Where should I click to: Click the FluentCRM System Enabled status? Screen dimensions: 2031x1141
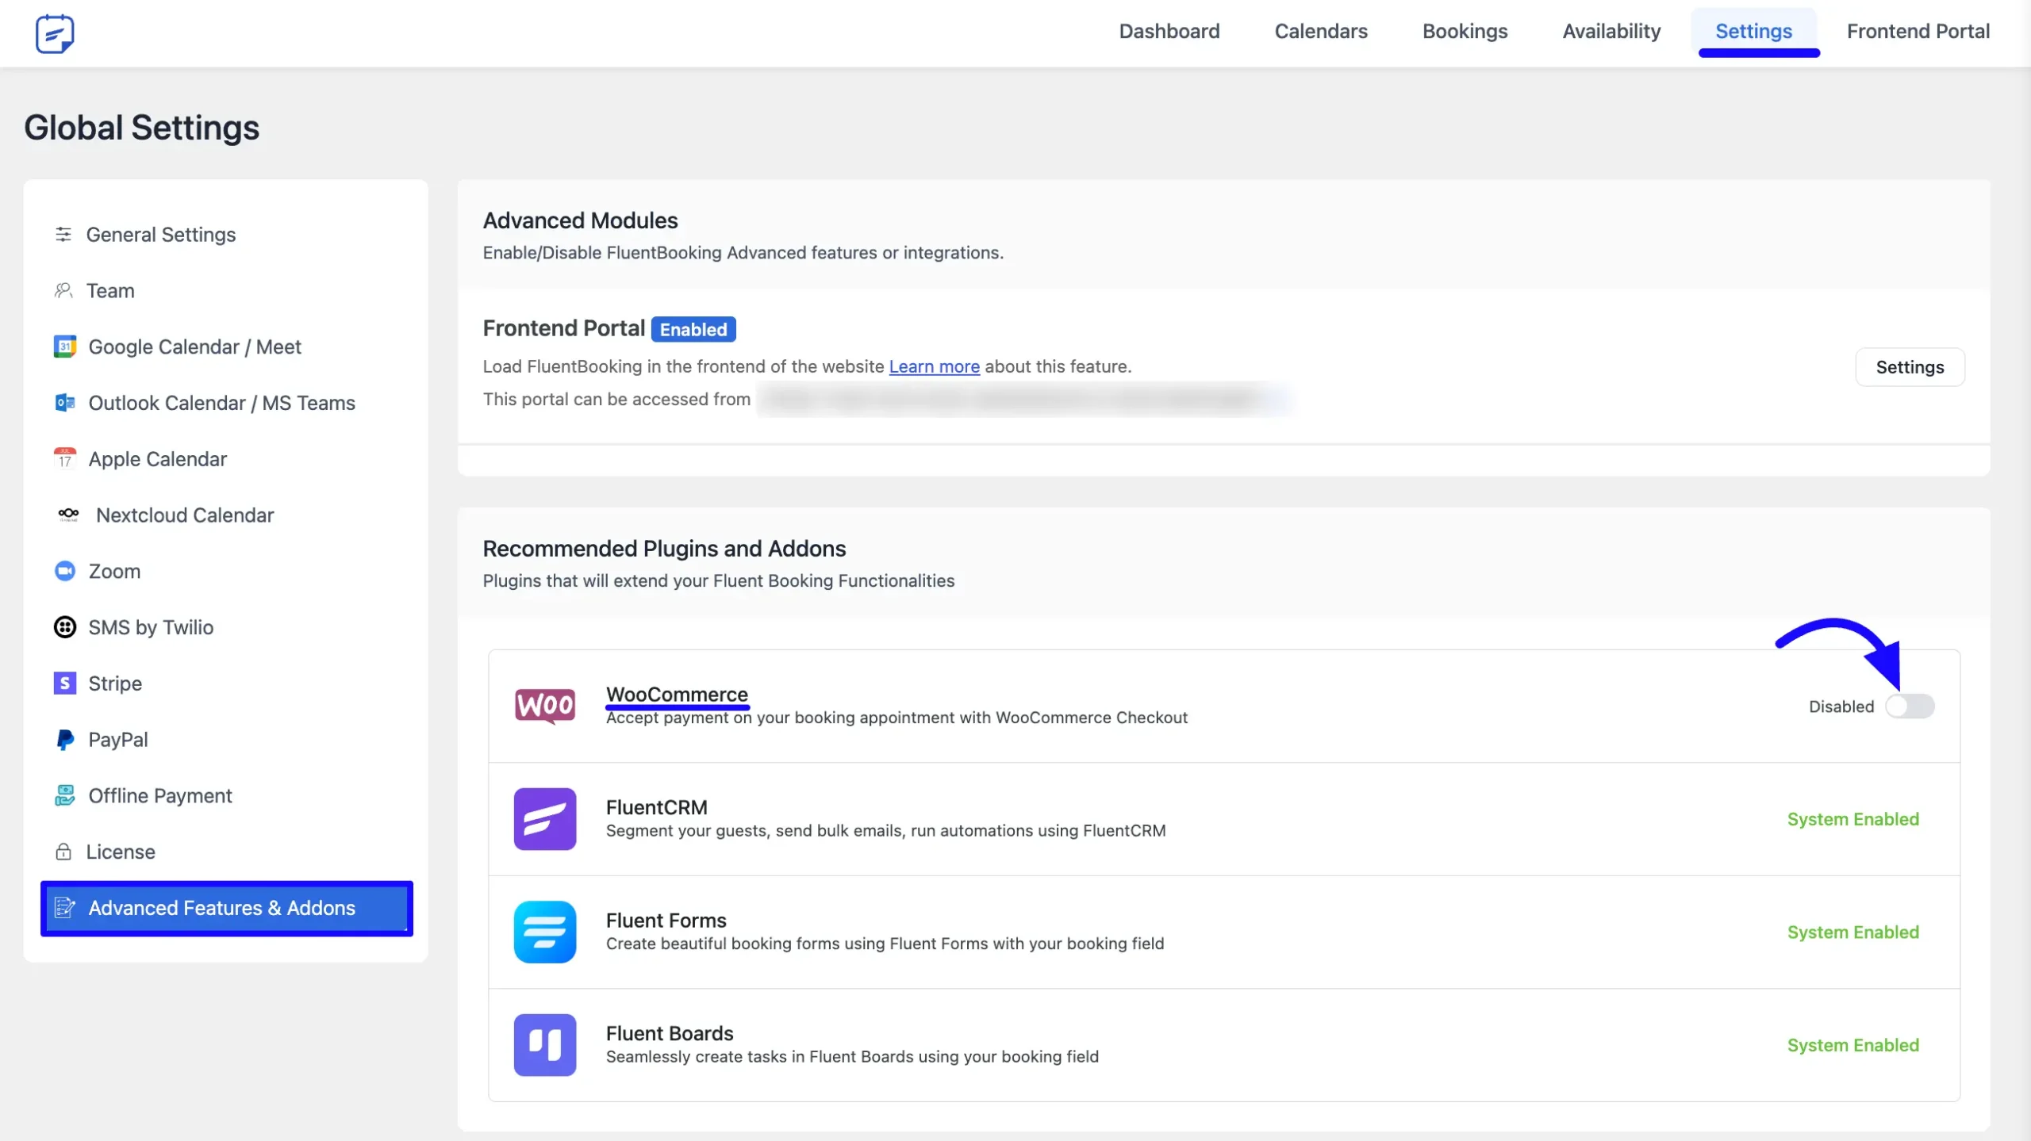(x=1852, y=819)
